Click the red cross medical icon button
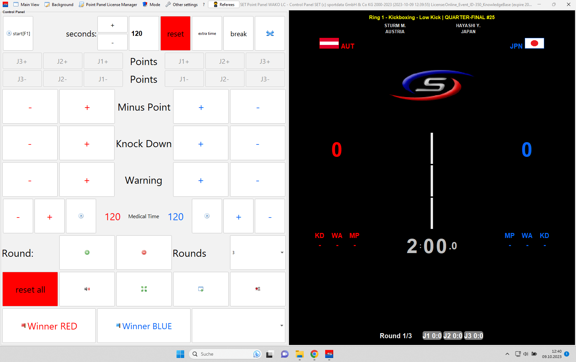This screenshot has height=362, width=576. click(x=258, y=289)
